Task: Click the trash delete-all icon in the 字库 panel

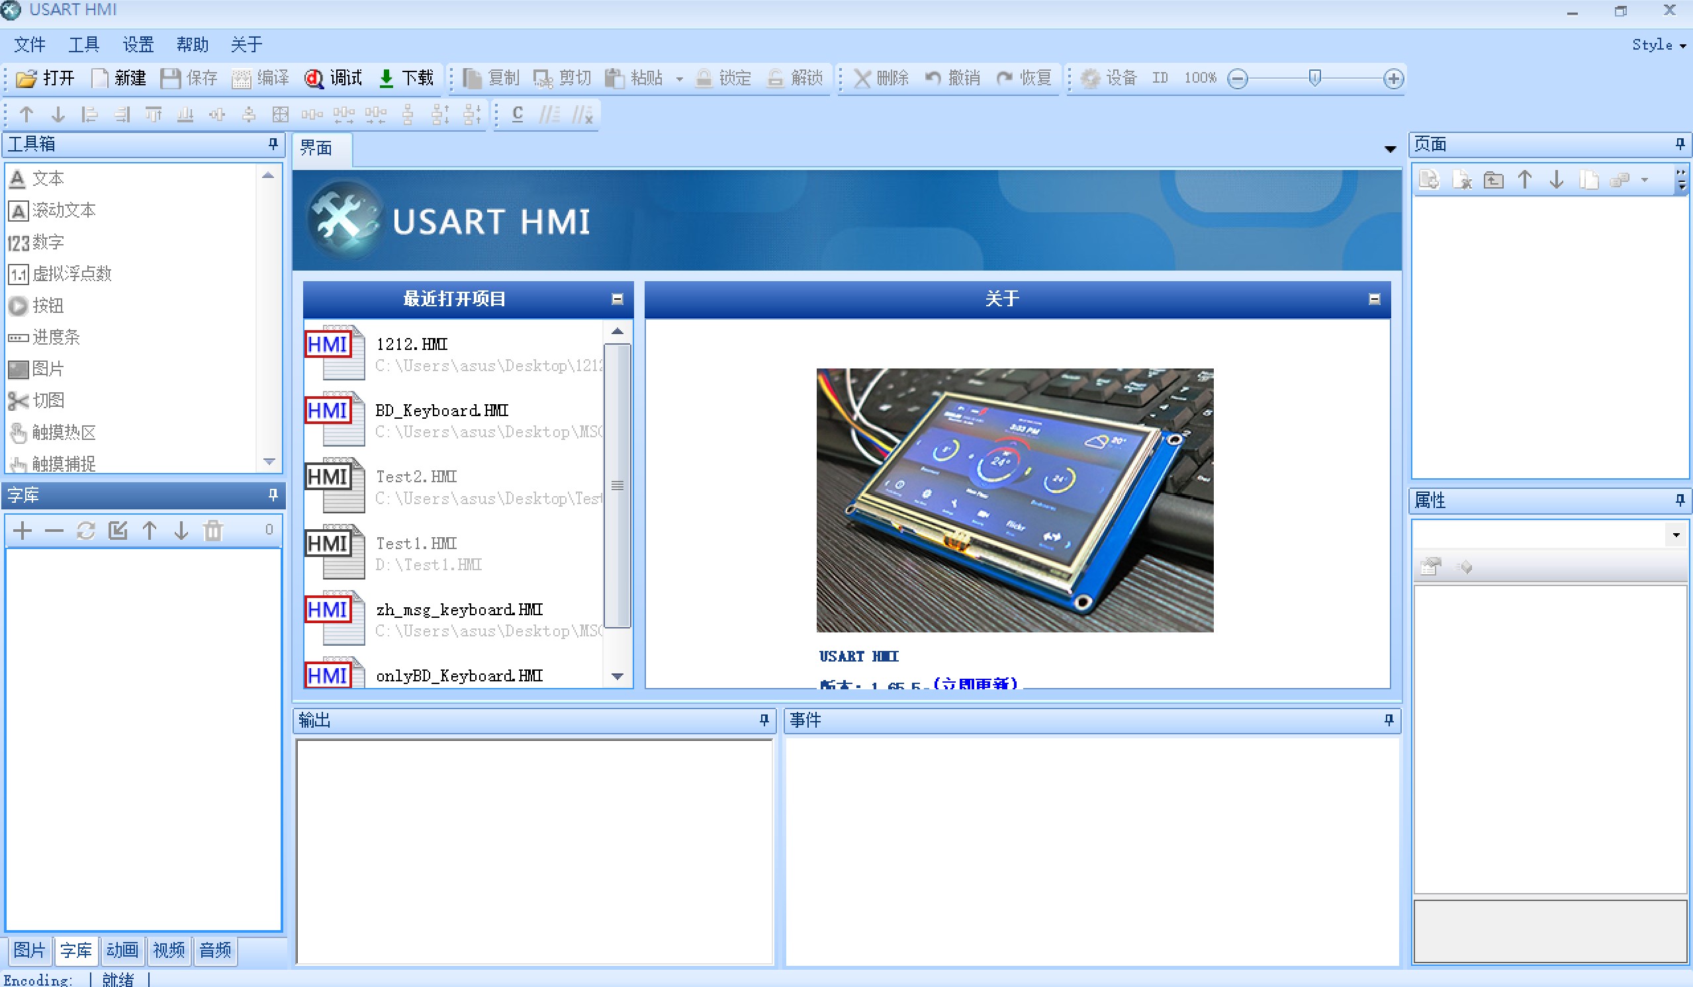Action: pyautogui.click(x=213, y=531)
